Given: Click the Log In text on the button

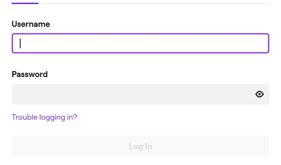Looking at the screenshot, I should coord(140,147).
